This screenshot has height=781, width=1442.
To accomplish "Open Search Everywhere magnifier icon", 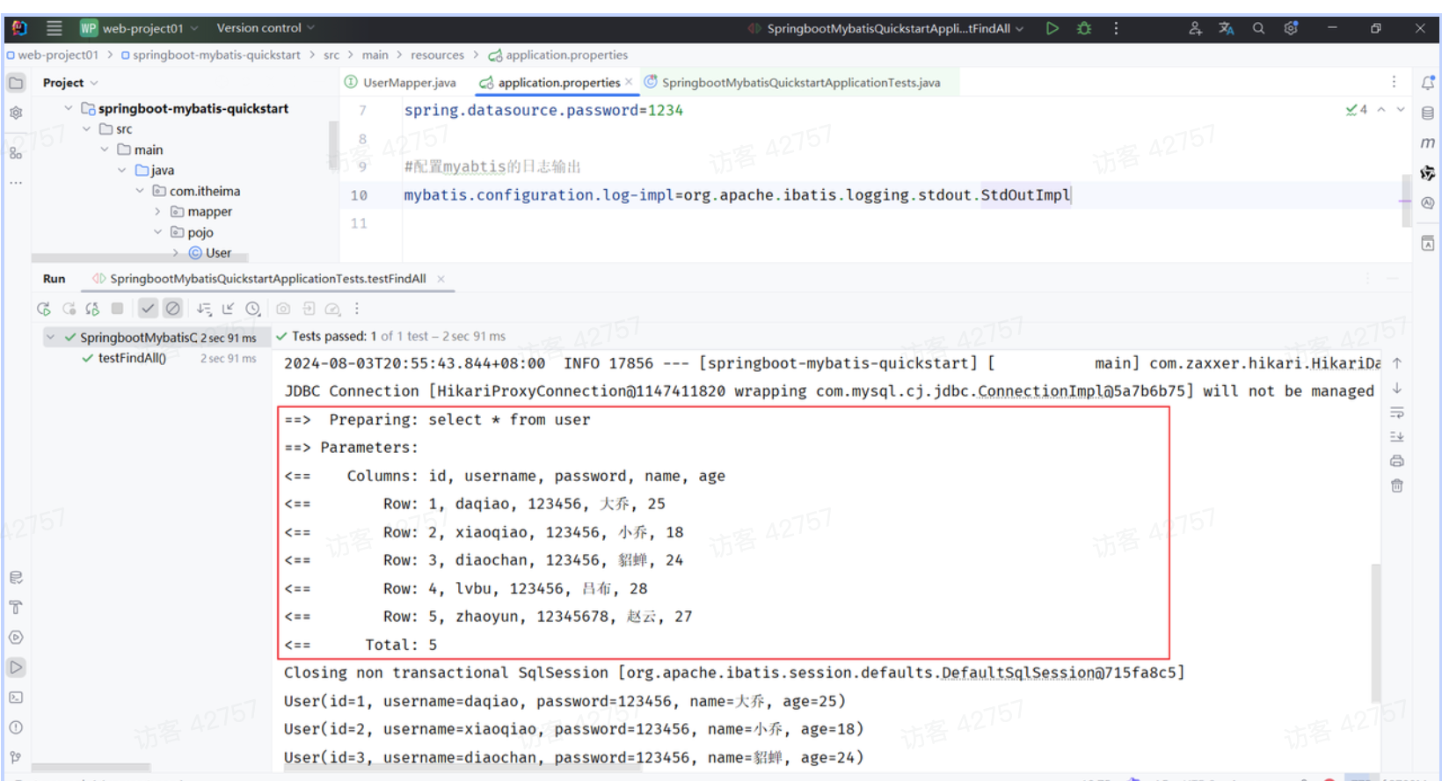I will 1258,28.
